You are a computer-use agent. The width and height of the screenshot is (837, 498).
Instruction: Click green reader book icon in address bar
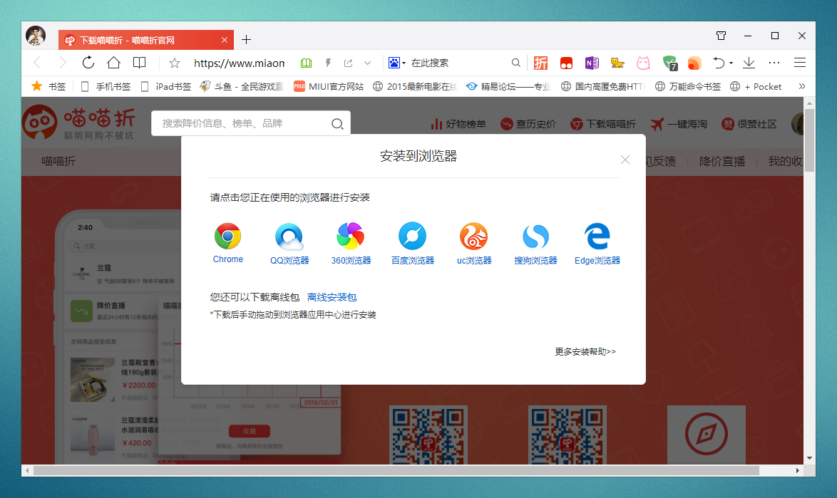306,63
